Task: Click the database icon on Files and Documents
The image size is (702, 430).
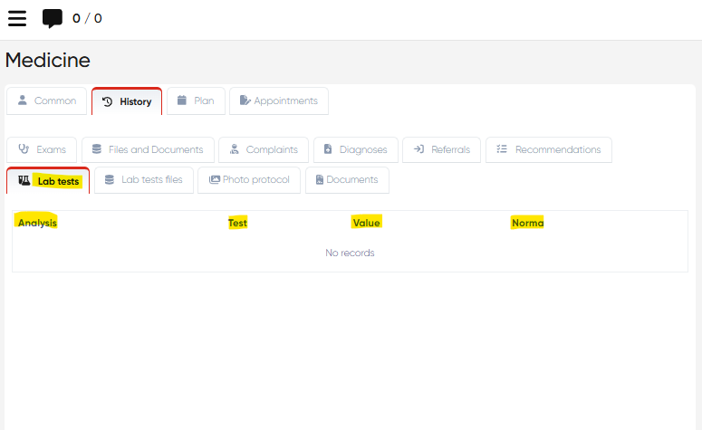Action: pyautogui.click(x=97, y=149)
